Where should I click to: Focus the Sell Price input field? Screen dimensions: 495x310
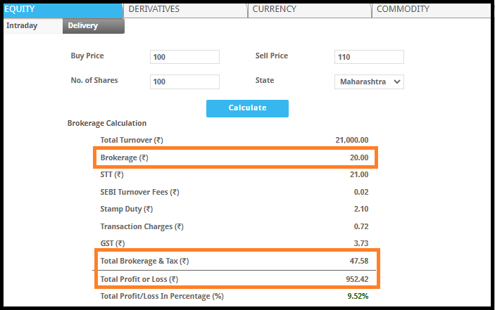coord(369,57)
